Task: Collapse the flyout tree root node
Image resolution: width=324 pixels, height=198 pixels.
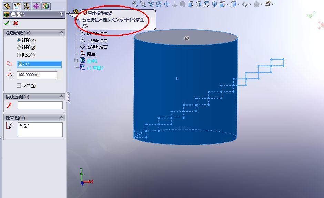Action: pyautogui.click(x=70, y=12)
